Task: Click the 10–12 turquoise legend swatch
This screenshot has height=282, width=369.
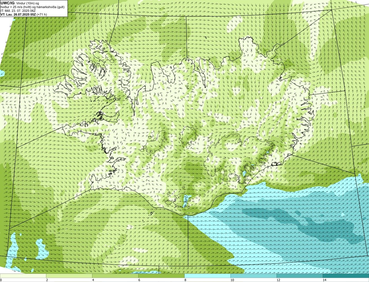Action: pyautogui.click(x=254, y=276)
